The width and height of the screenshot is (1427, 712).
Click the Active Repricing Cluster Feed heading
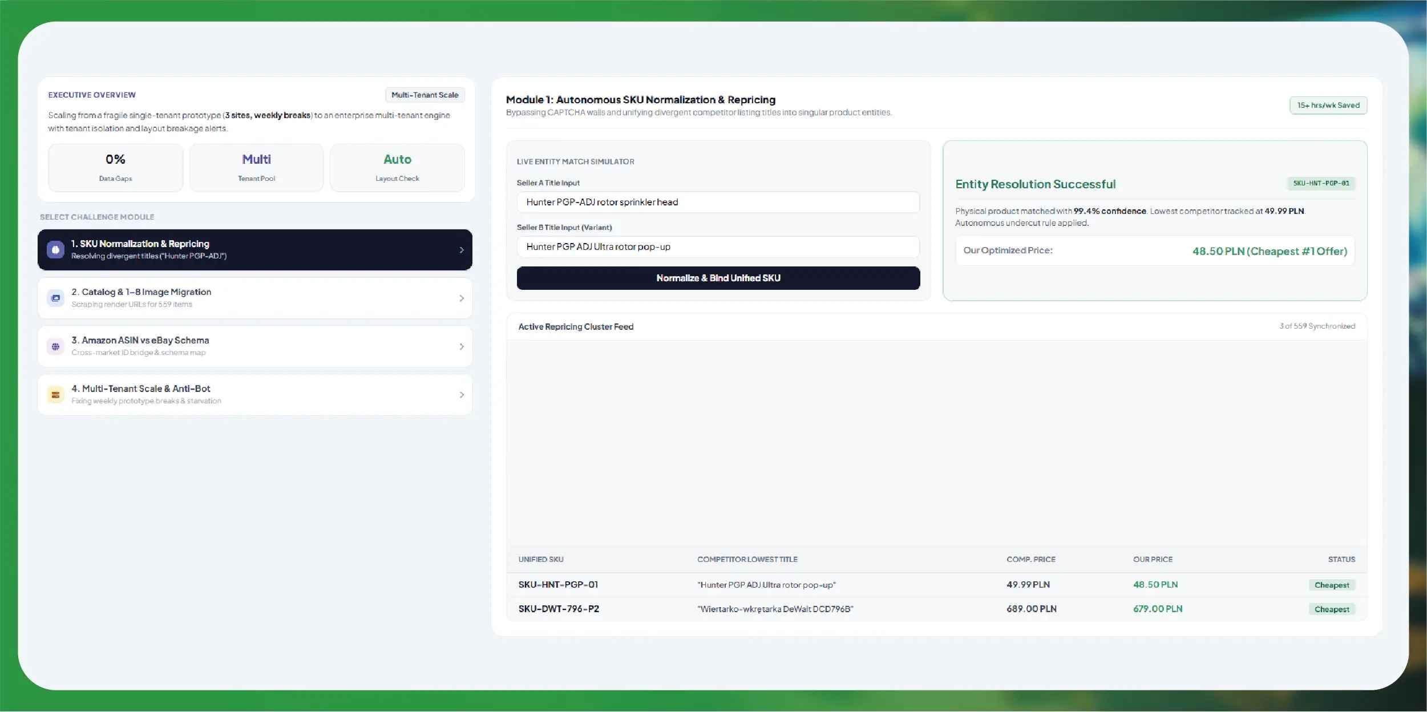(576, 326)
